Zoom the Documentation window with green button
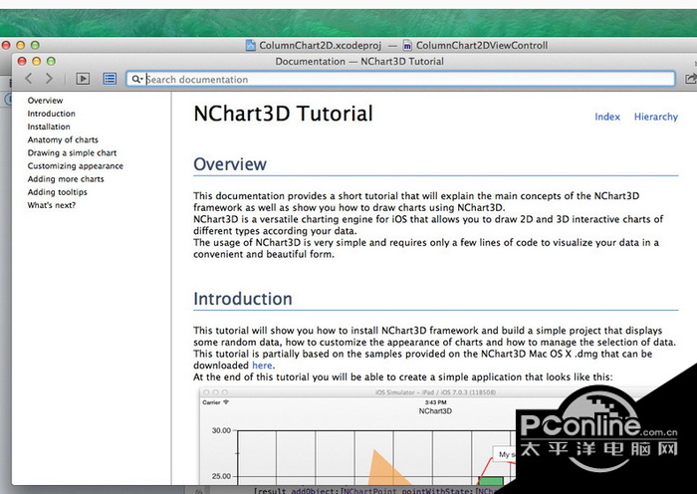 [x=51, y=61]
